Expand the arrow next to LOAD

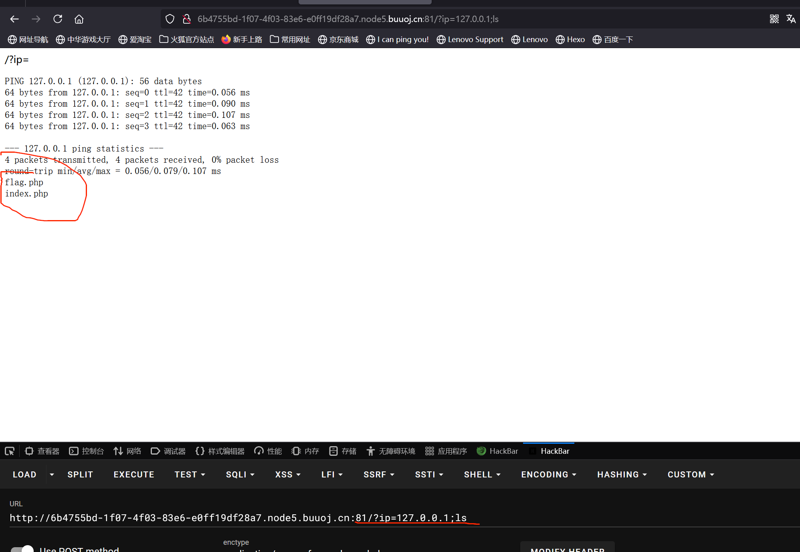[x=52, y=474]
